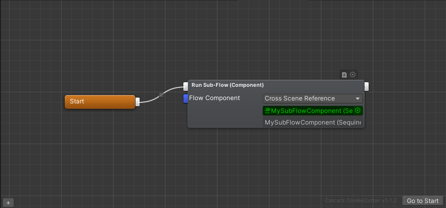Click the plus button in the graph corner
446x208 pixels.
[x=8, y=203]
